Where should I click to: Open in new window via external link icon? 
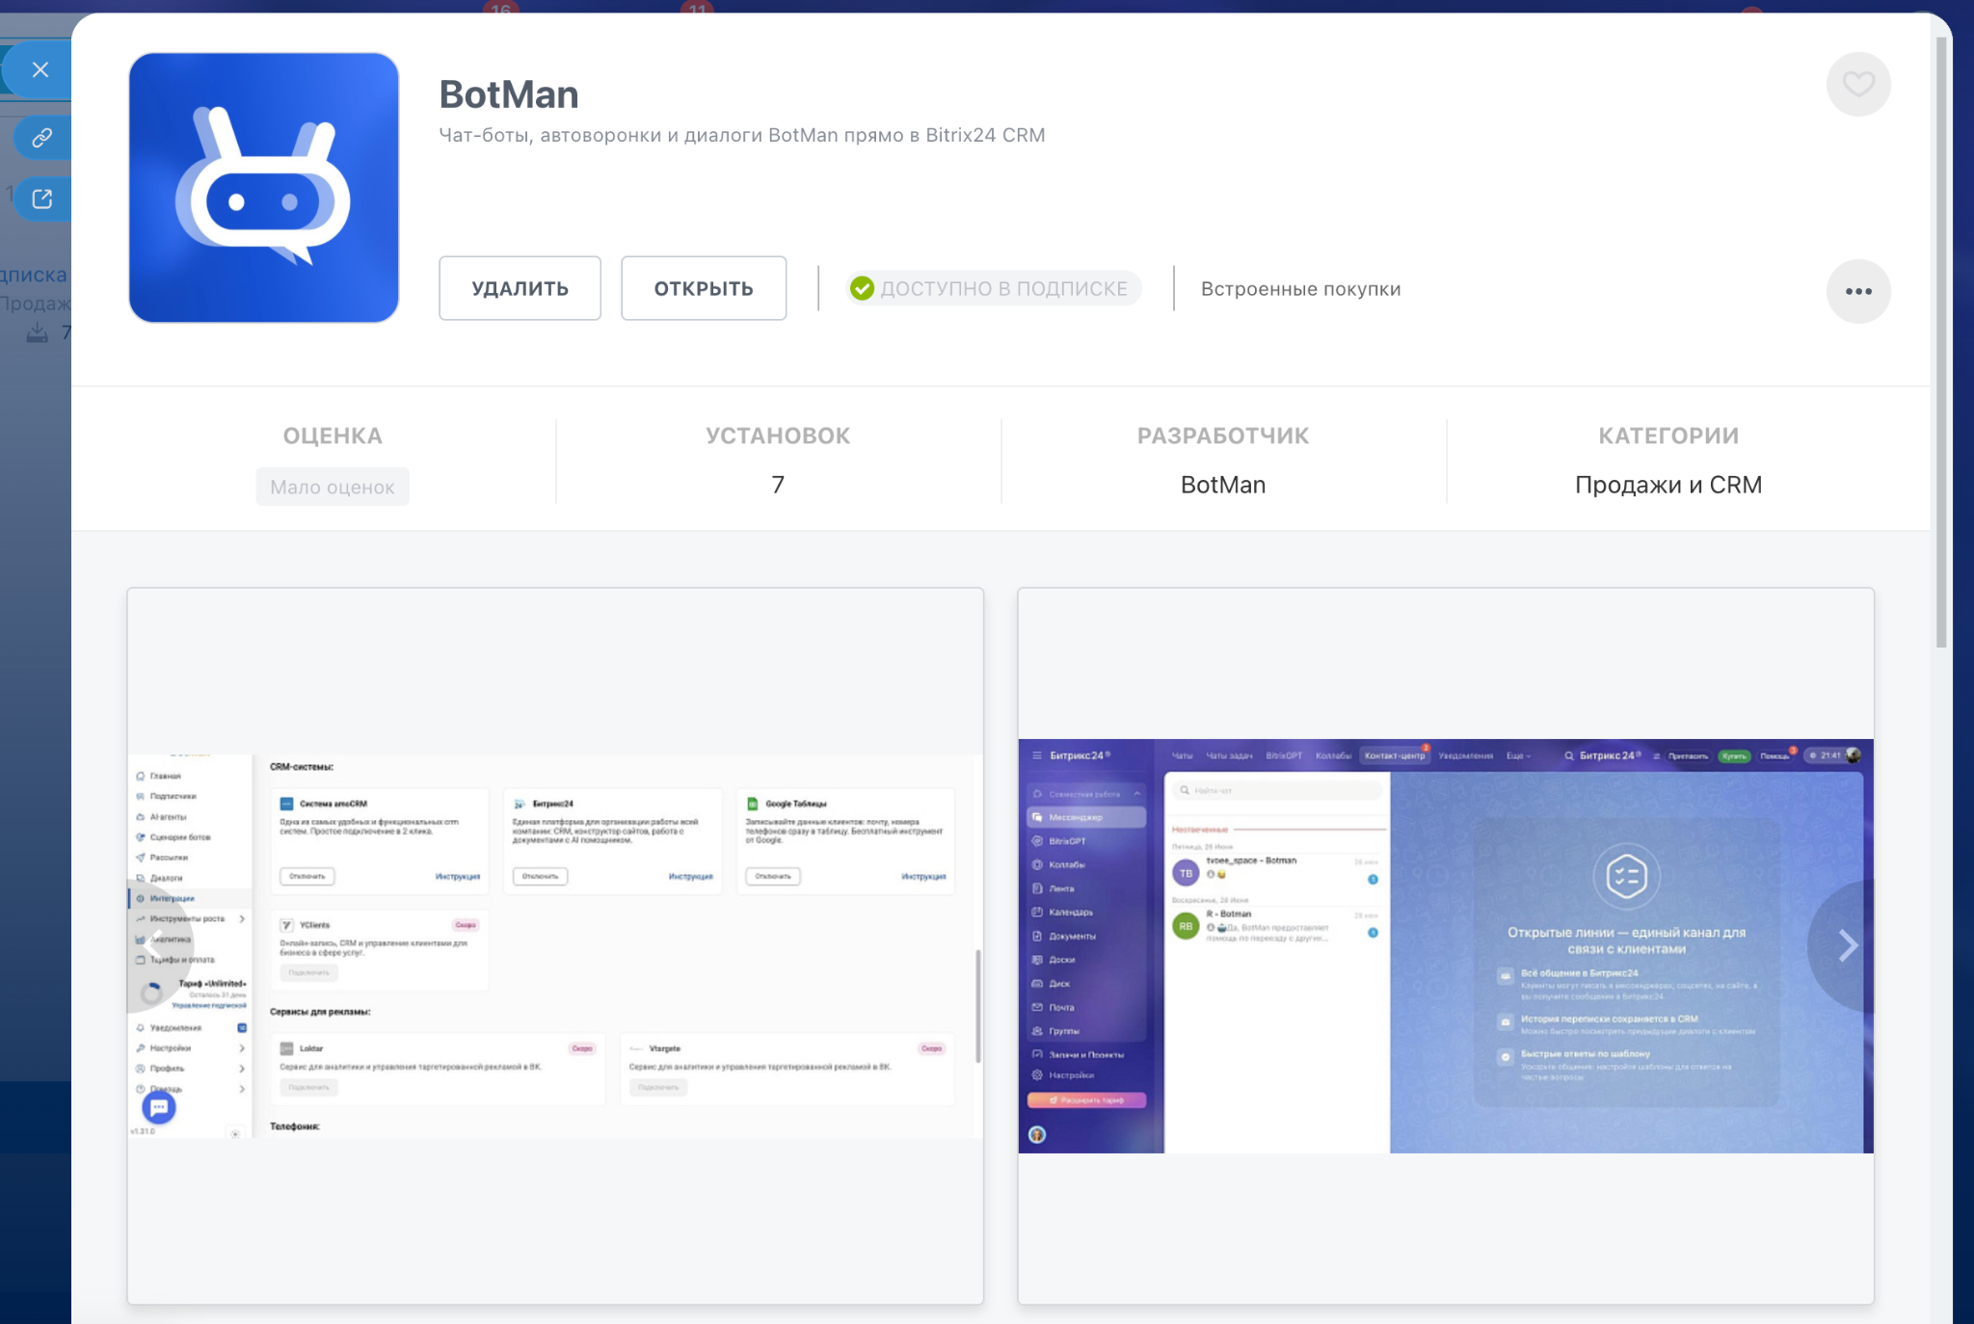click(x=42, y=199)
